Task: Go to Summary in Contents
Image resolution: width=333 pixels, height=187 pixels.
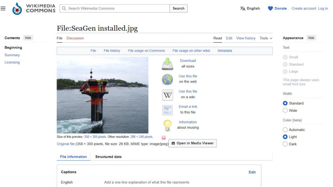Action: [12, 55]
